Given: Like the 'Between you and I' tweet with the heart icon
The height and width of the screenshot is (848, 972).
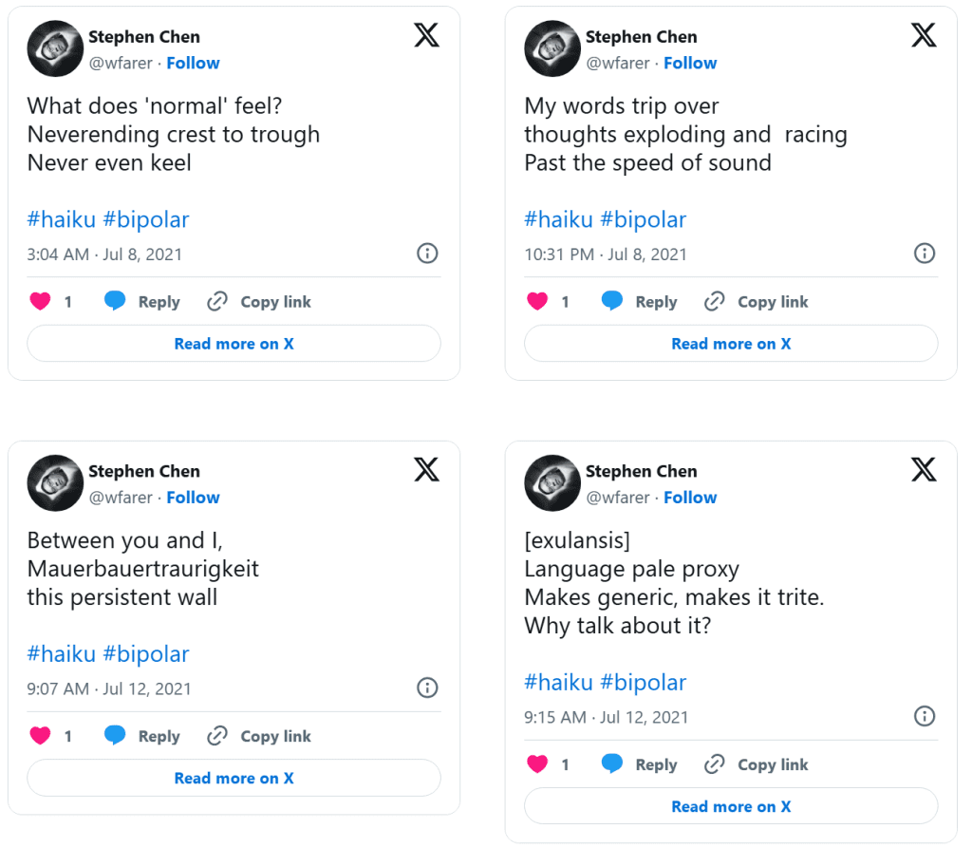Looking at the screenshot, I should [40, 736].
